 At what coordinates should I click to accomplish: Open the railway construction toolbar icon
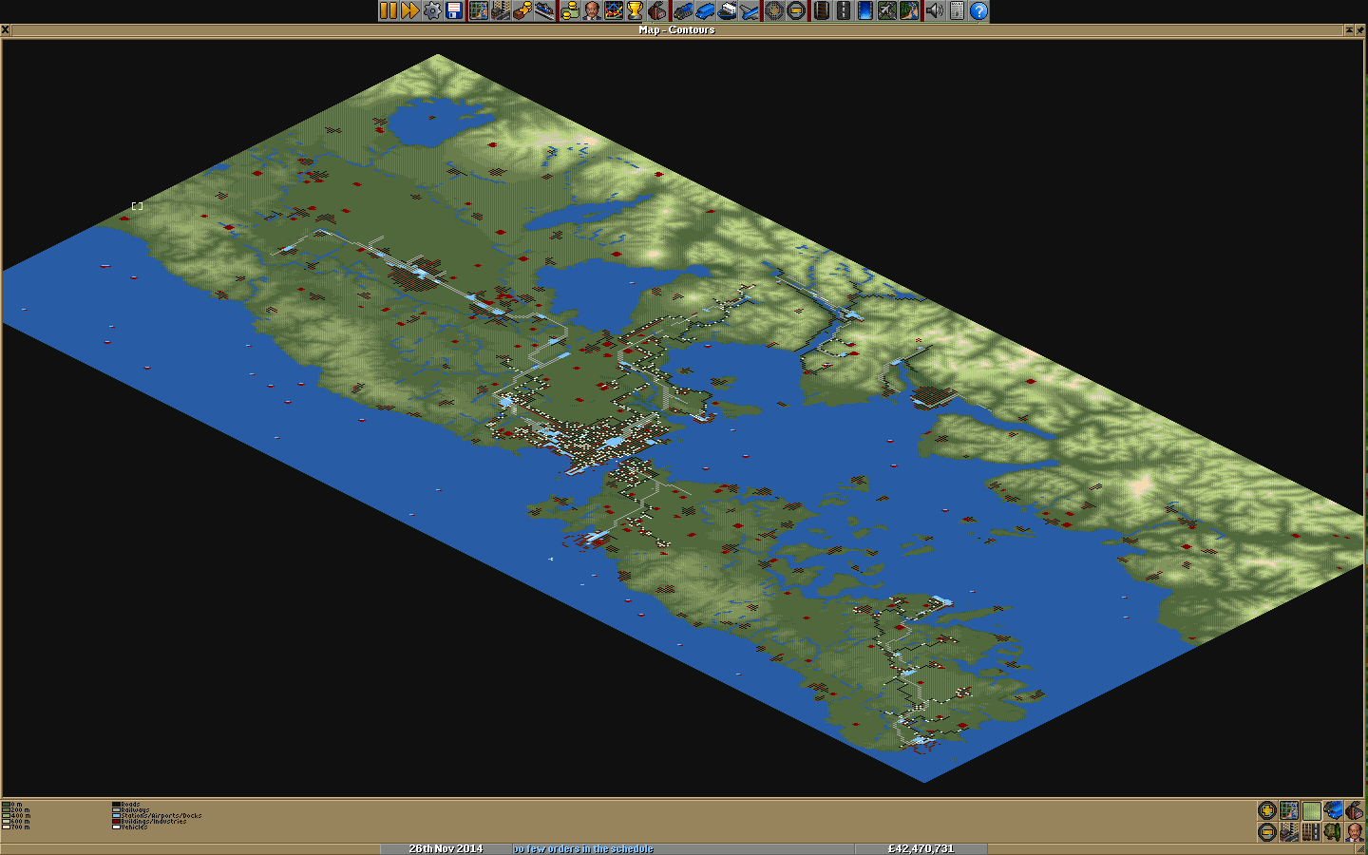click(x=821, y=10)
